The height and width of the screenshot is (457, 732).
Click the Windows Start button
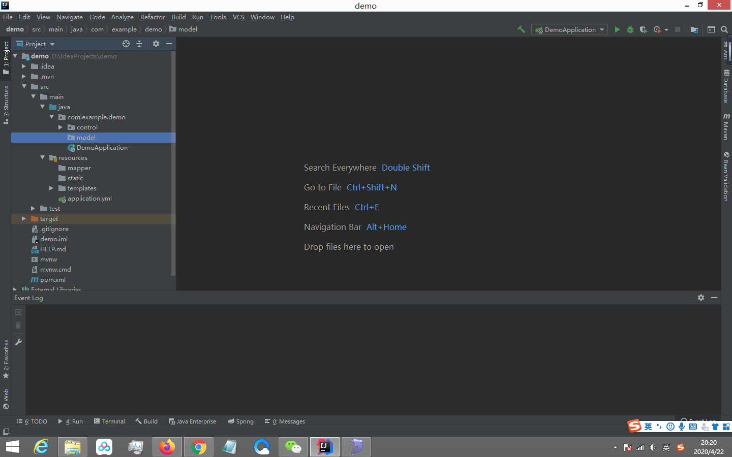click(13, 447)
